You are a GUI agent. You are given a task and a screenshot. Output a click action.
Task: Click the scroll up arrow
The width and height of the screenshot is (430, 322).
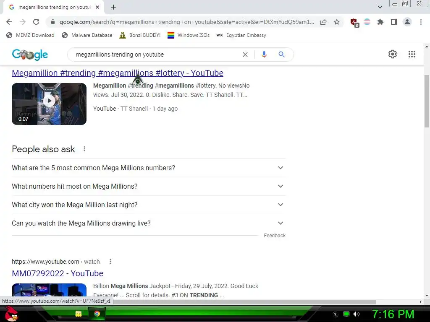coord(427,47)
